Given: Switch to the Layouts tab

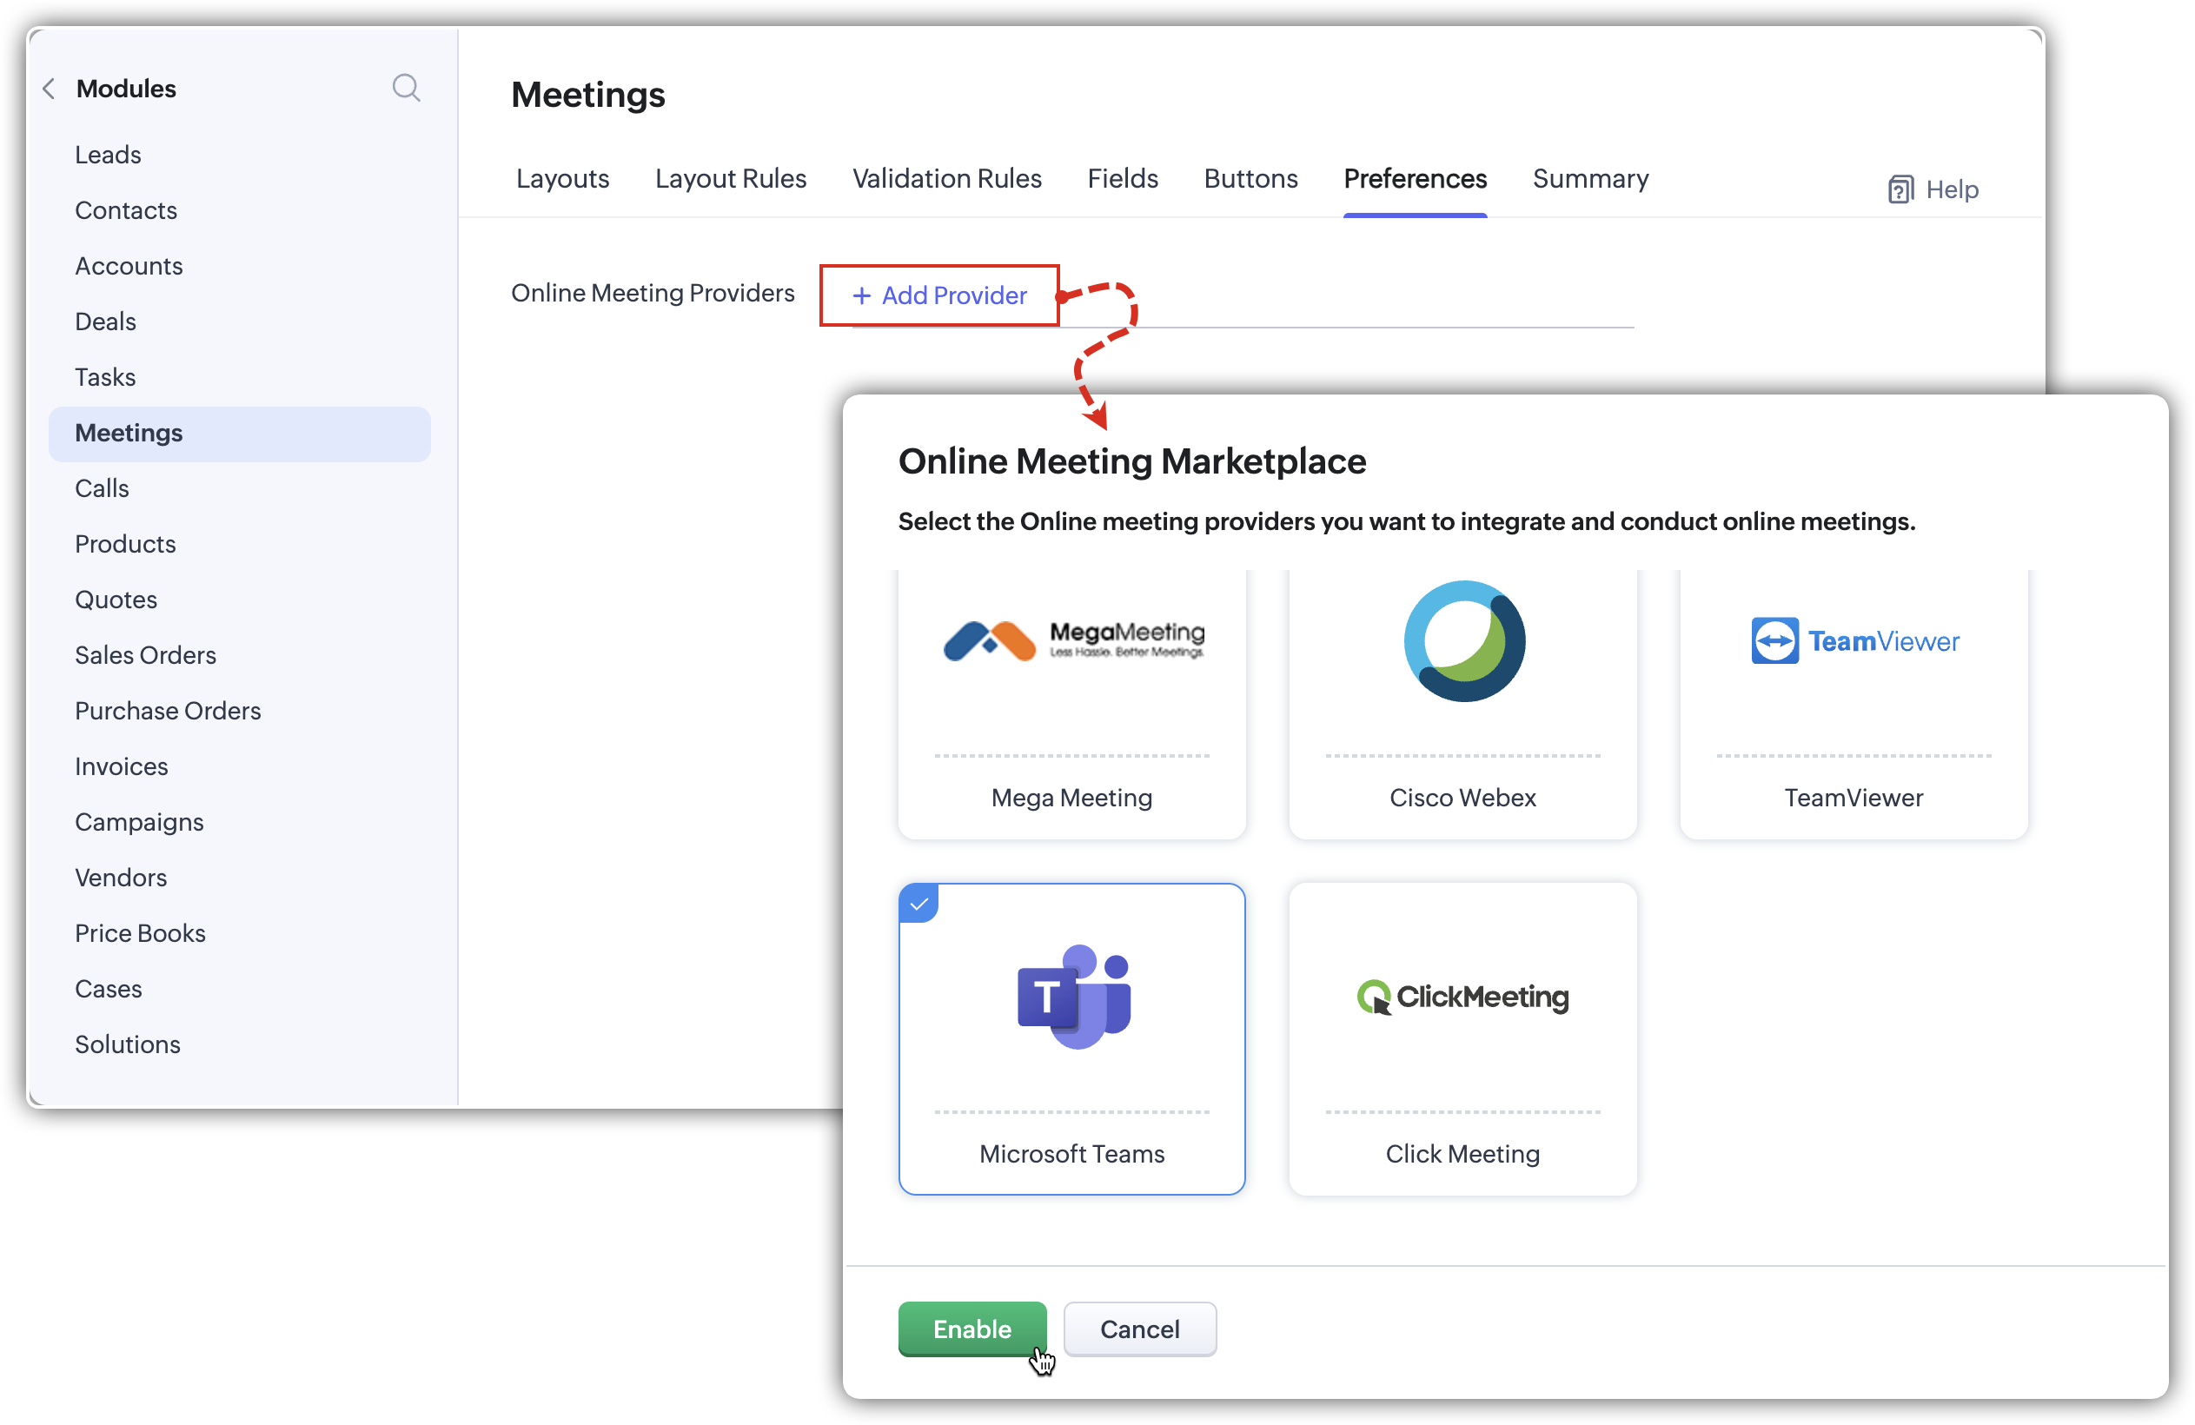Looking at the screenshot, I should [x=562, y=179].
